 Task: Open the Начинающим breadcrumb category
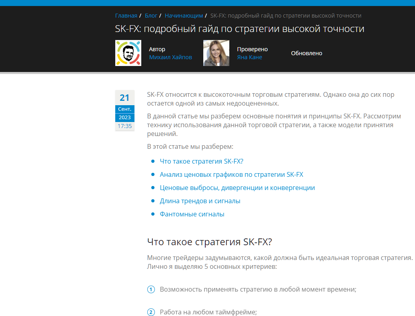[184, 16]
